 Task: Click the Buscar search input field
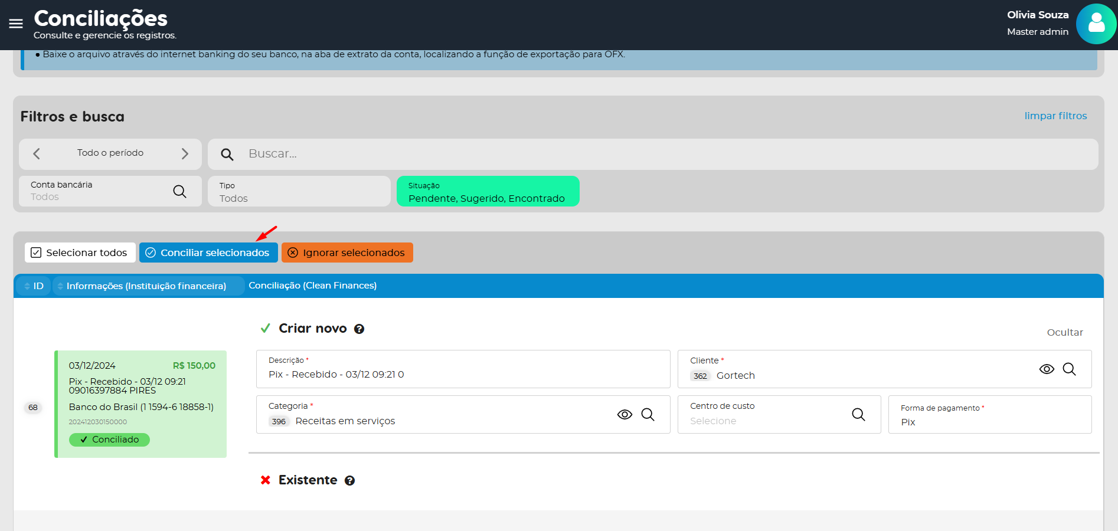coord(649,154)
